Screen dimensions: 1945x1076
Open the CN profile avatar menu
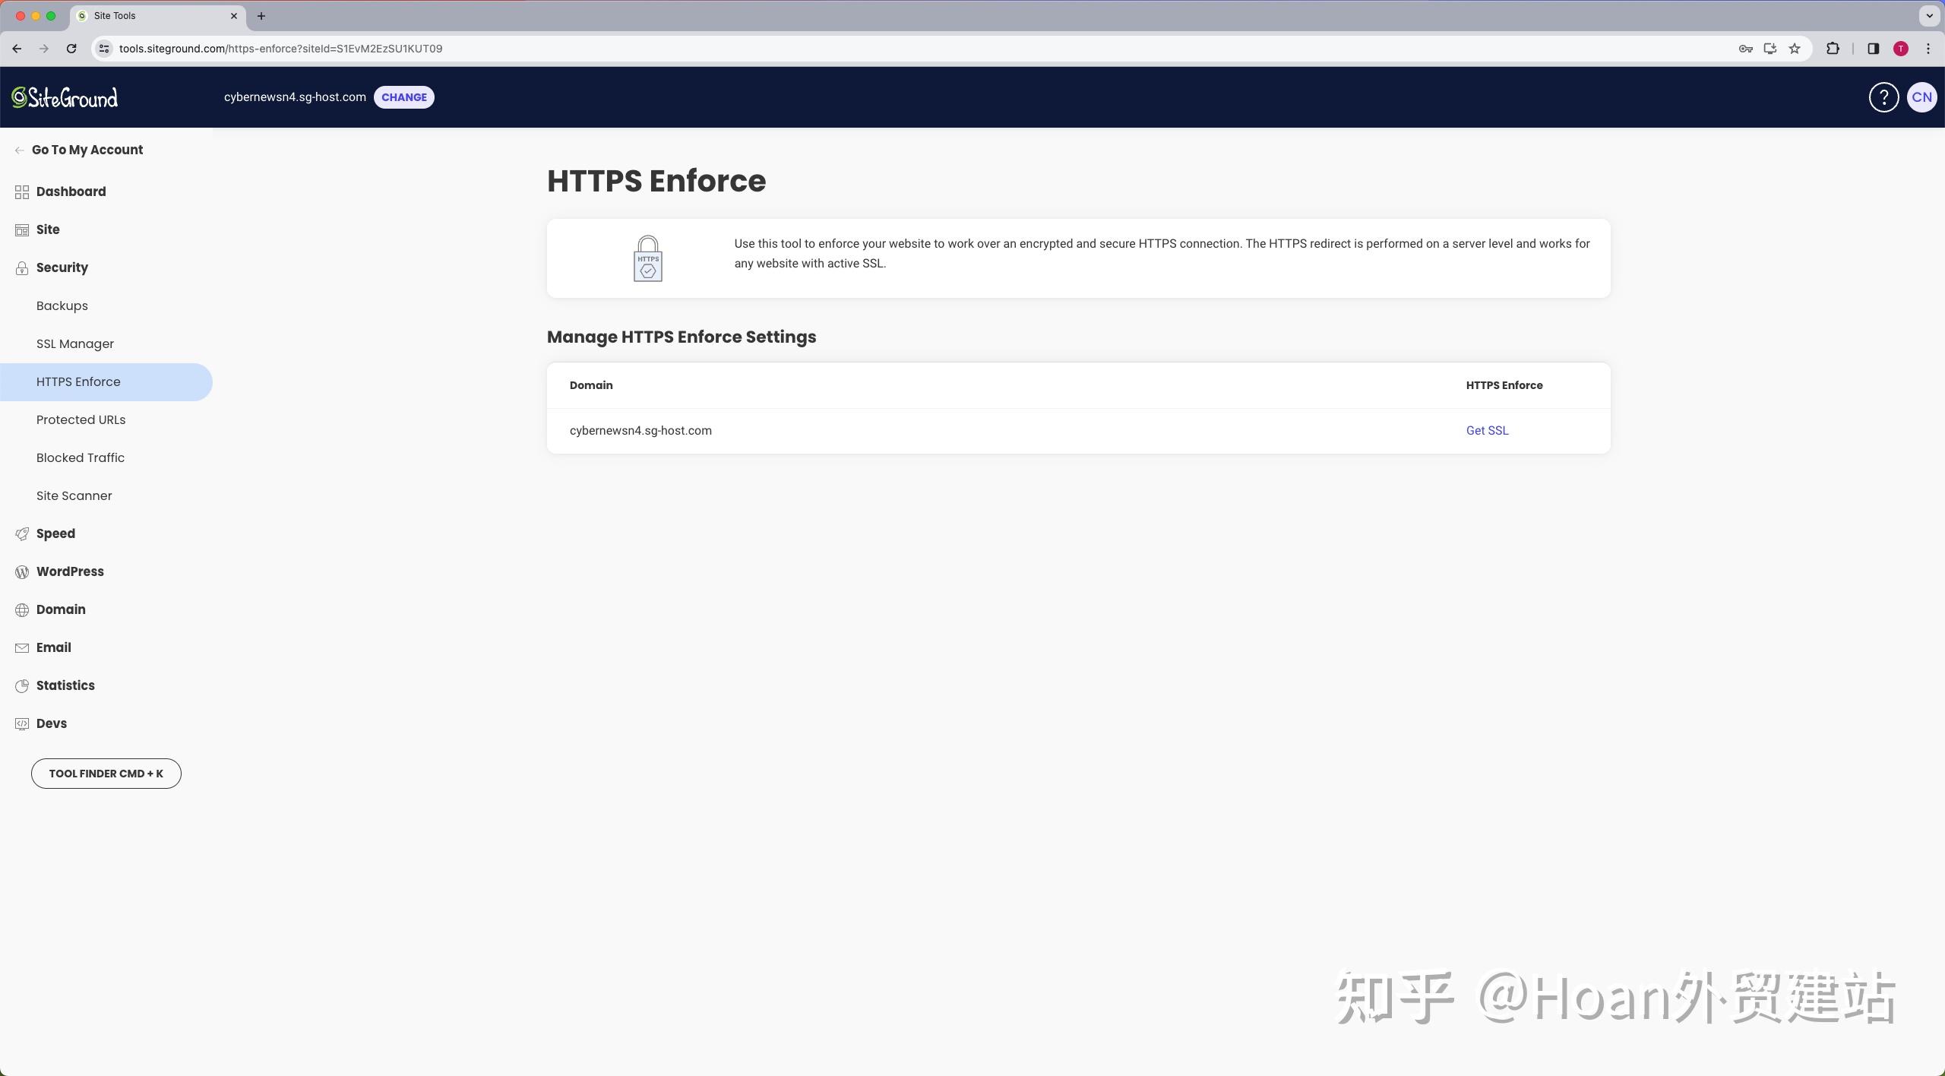1921,97
